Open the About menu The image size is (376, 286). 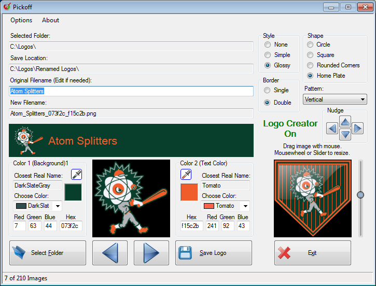(50, 20)
